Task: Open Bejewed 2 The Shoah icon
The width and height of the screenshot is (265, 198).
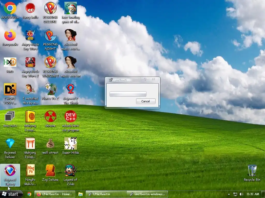Action: [71, 94]
